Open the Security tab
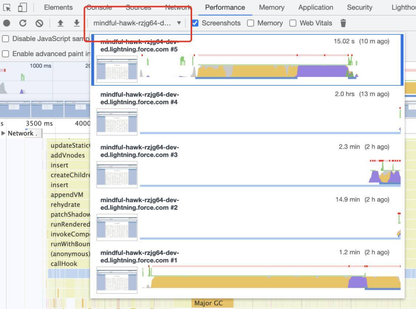Screen dimensions: 416x309 tap(360, 7)
